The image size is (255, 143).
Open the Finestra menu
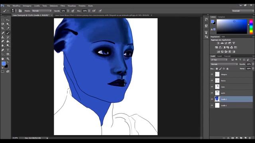[82, 6]
